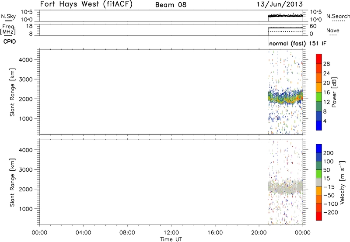Select the Velocity [m s⁻¹] colorbar title
Viewport: 350px width, 242px height.
tap(342, 182)
